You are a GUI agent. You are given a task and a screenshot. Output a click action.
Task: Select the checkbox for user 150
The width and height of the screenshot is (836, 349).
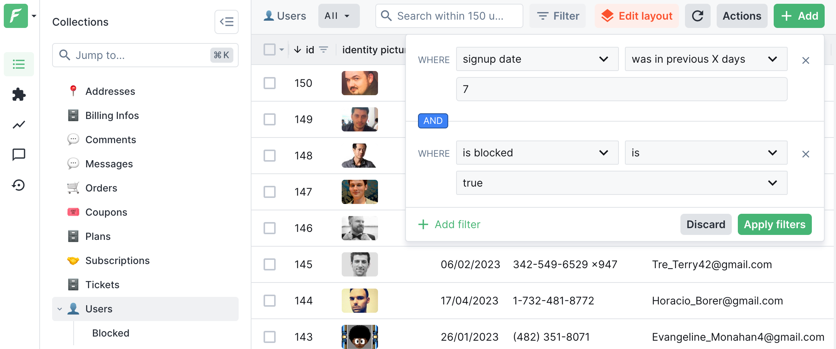click(x=270, y=83)
